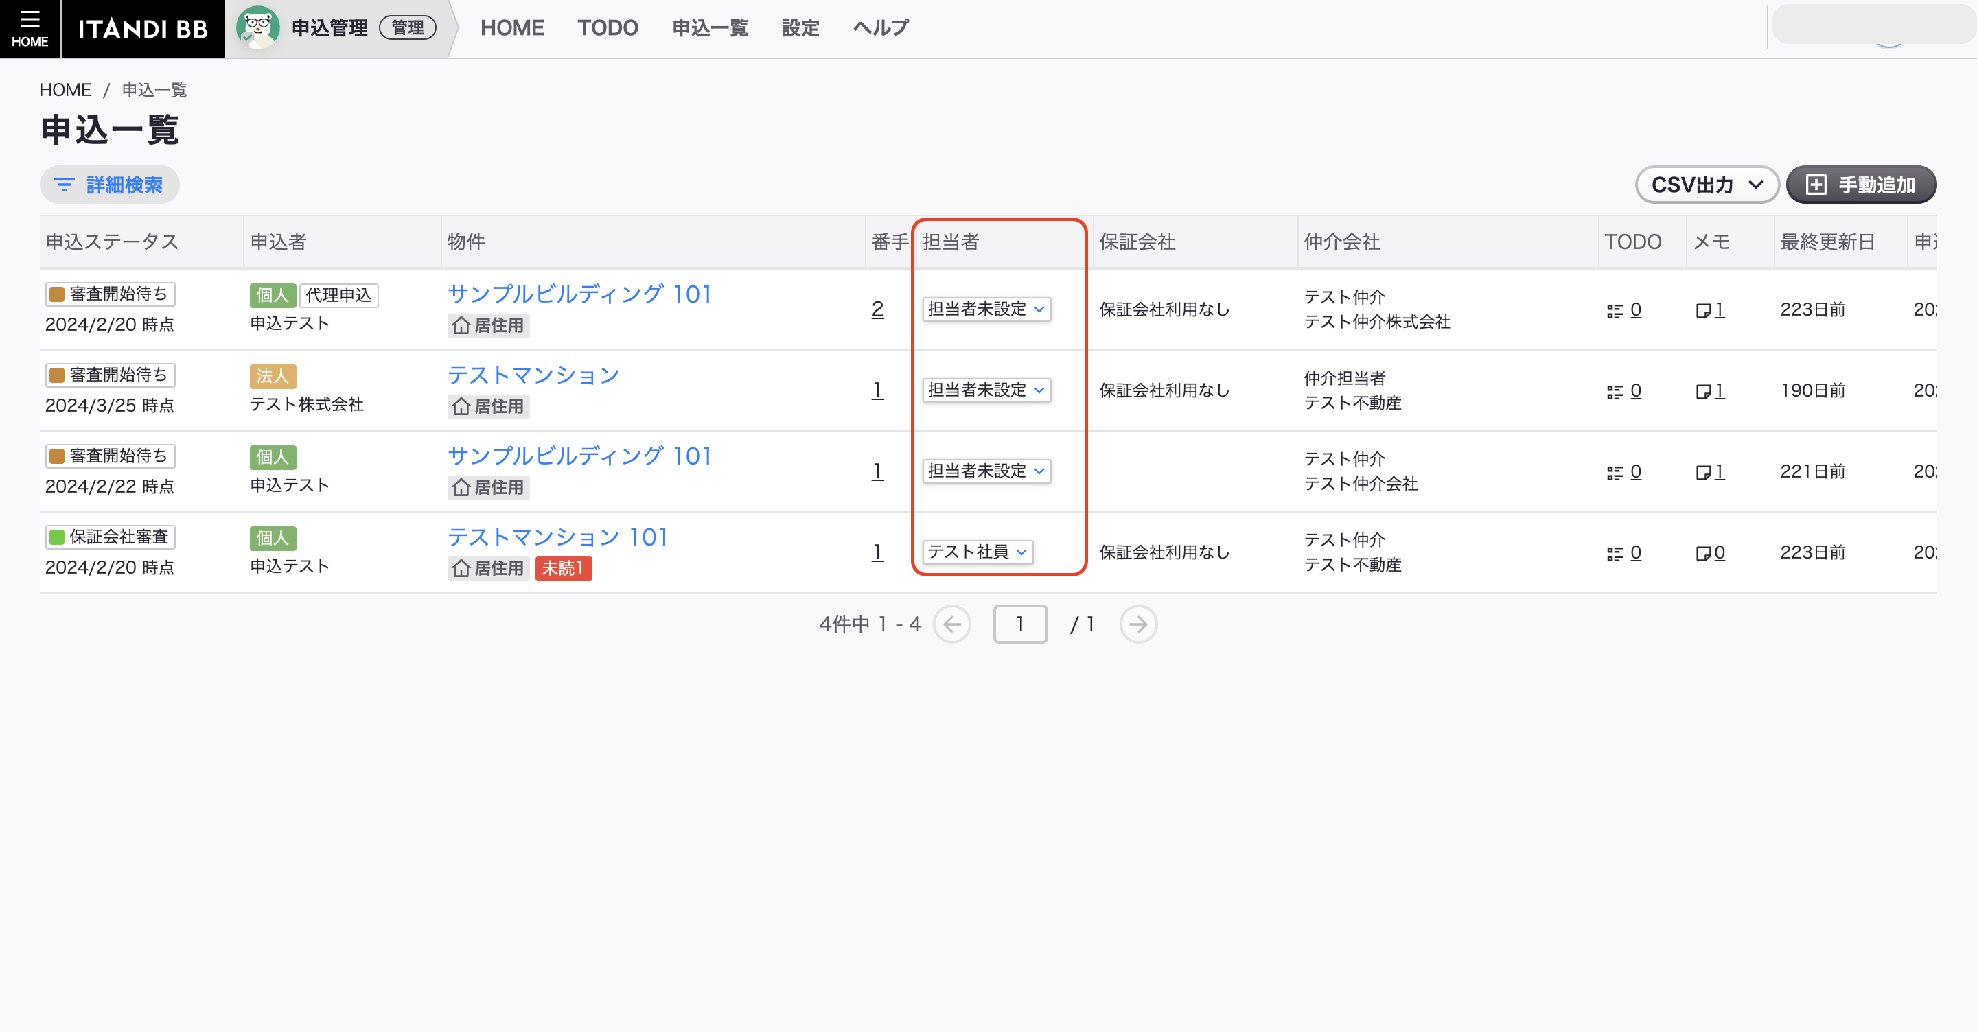Open テスト社員 assignee dropdown
Viewport: 1977px width, 1032px height.
click(977, 552)
